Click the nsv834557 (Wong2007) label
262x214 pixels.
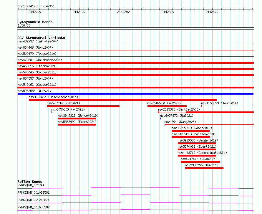35,78
